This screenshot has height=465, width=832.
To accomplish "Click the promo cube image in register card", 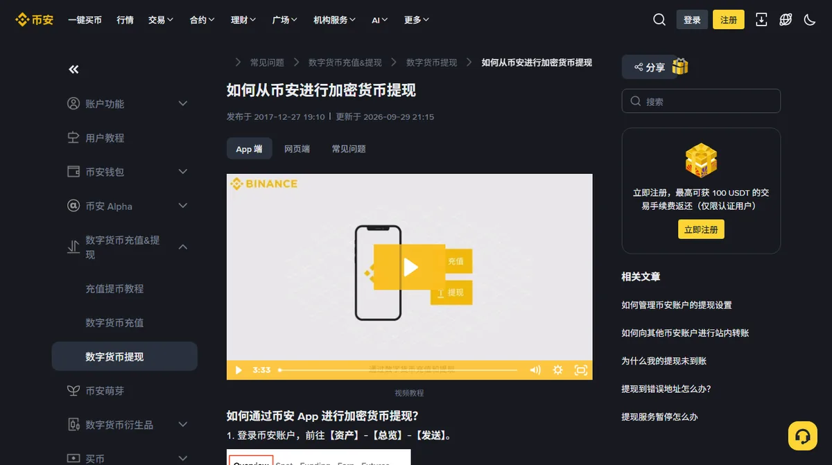I will click(x=701, y=161).
